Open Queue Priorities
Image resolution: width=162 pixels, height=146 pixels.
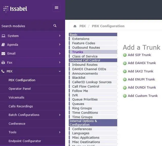93,99
